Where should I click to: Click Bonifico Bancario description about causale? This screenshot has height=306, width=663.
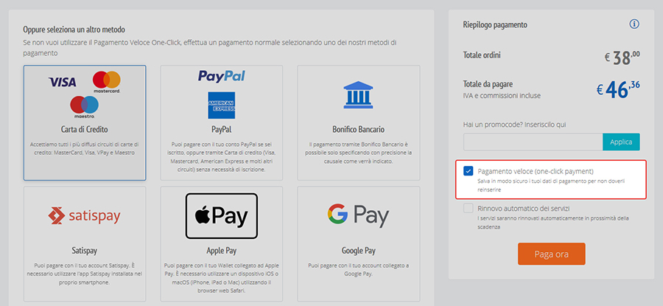[x=359, y=153]
